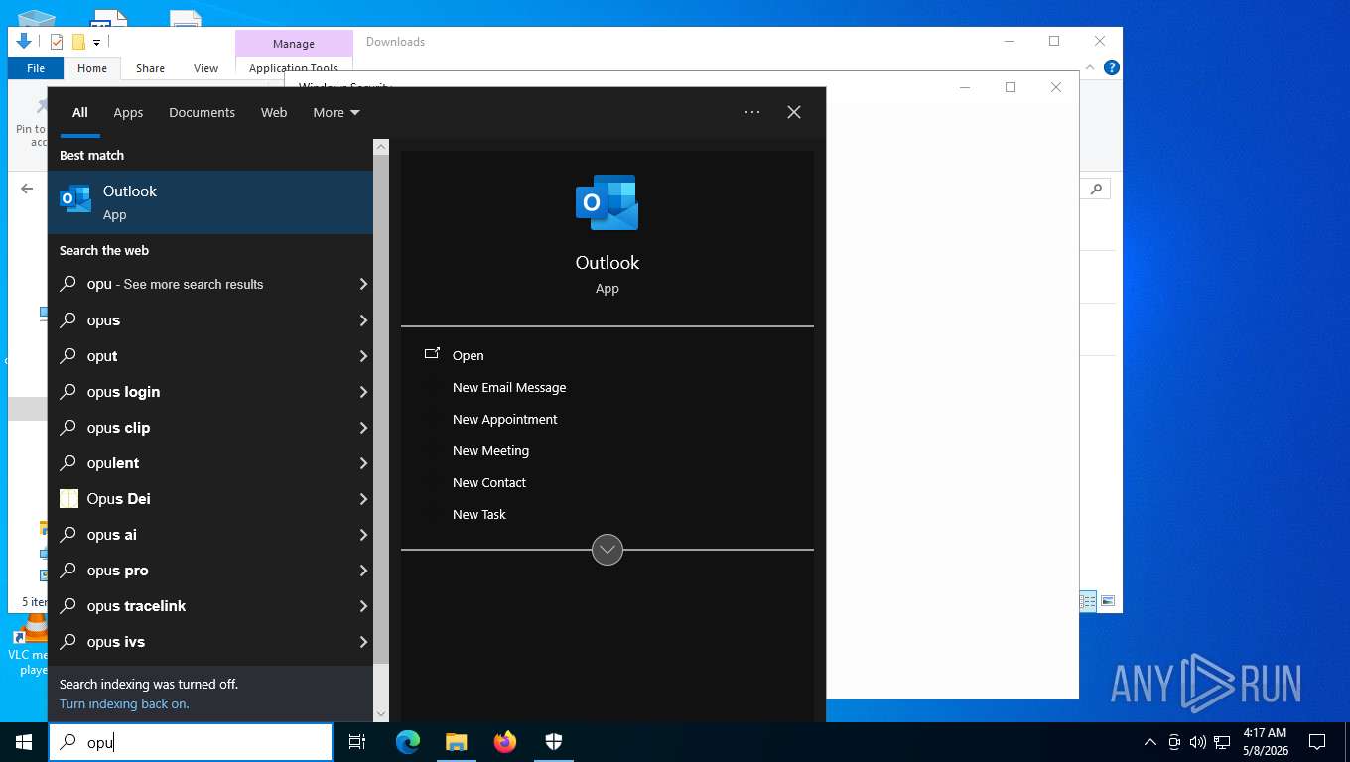This screenshot has height=762, width=1350.
Task: Select the Apps search tab
Action: (x=128, y=112)
